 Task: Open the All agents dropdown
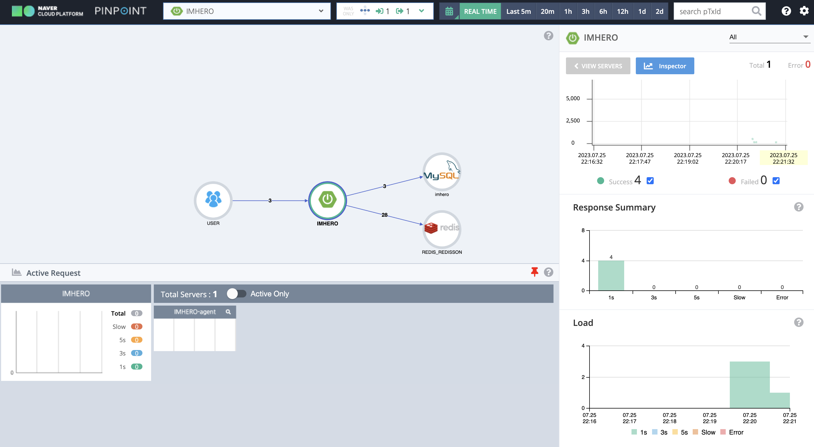point(769,37)
